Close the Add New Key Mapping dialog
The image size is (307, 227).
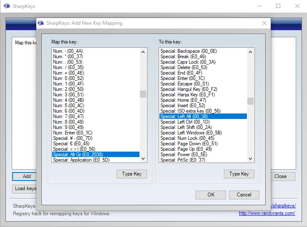pyautogui.click(x=264, y=23)
